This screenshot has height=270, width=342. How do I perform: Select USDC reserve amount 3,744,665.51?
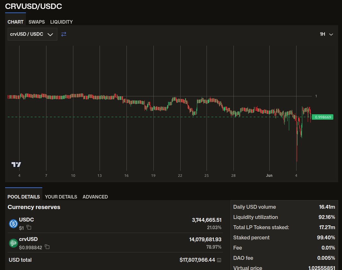(x=207, y=220)
